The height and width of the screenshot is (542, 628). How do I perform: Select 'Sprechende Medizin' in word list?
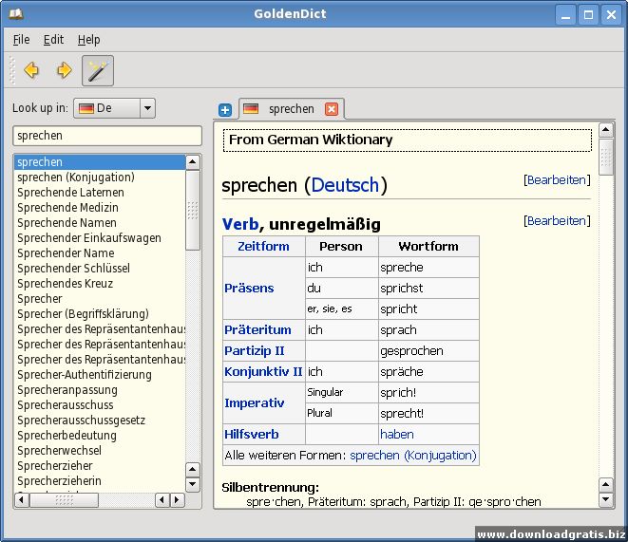click(x=100, y=208)
